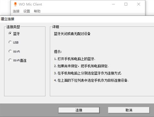Click the WO Mic Client title text
Viewport: 154px width, 117px height.
pyautogui.click(x=30, y=4)
